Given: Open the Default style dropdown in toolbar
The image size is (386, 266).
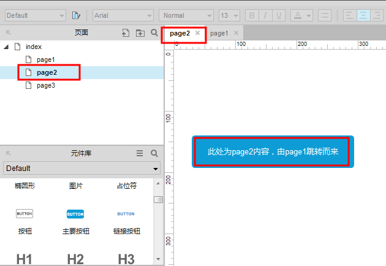Looking at the screenshot, I should 36,15.
